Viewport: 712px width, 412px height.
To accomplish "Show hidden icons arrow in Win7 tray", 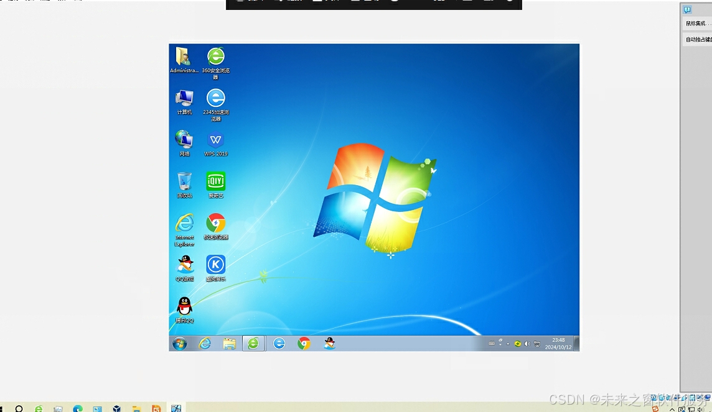I will click(508, 344).
